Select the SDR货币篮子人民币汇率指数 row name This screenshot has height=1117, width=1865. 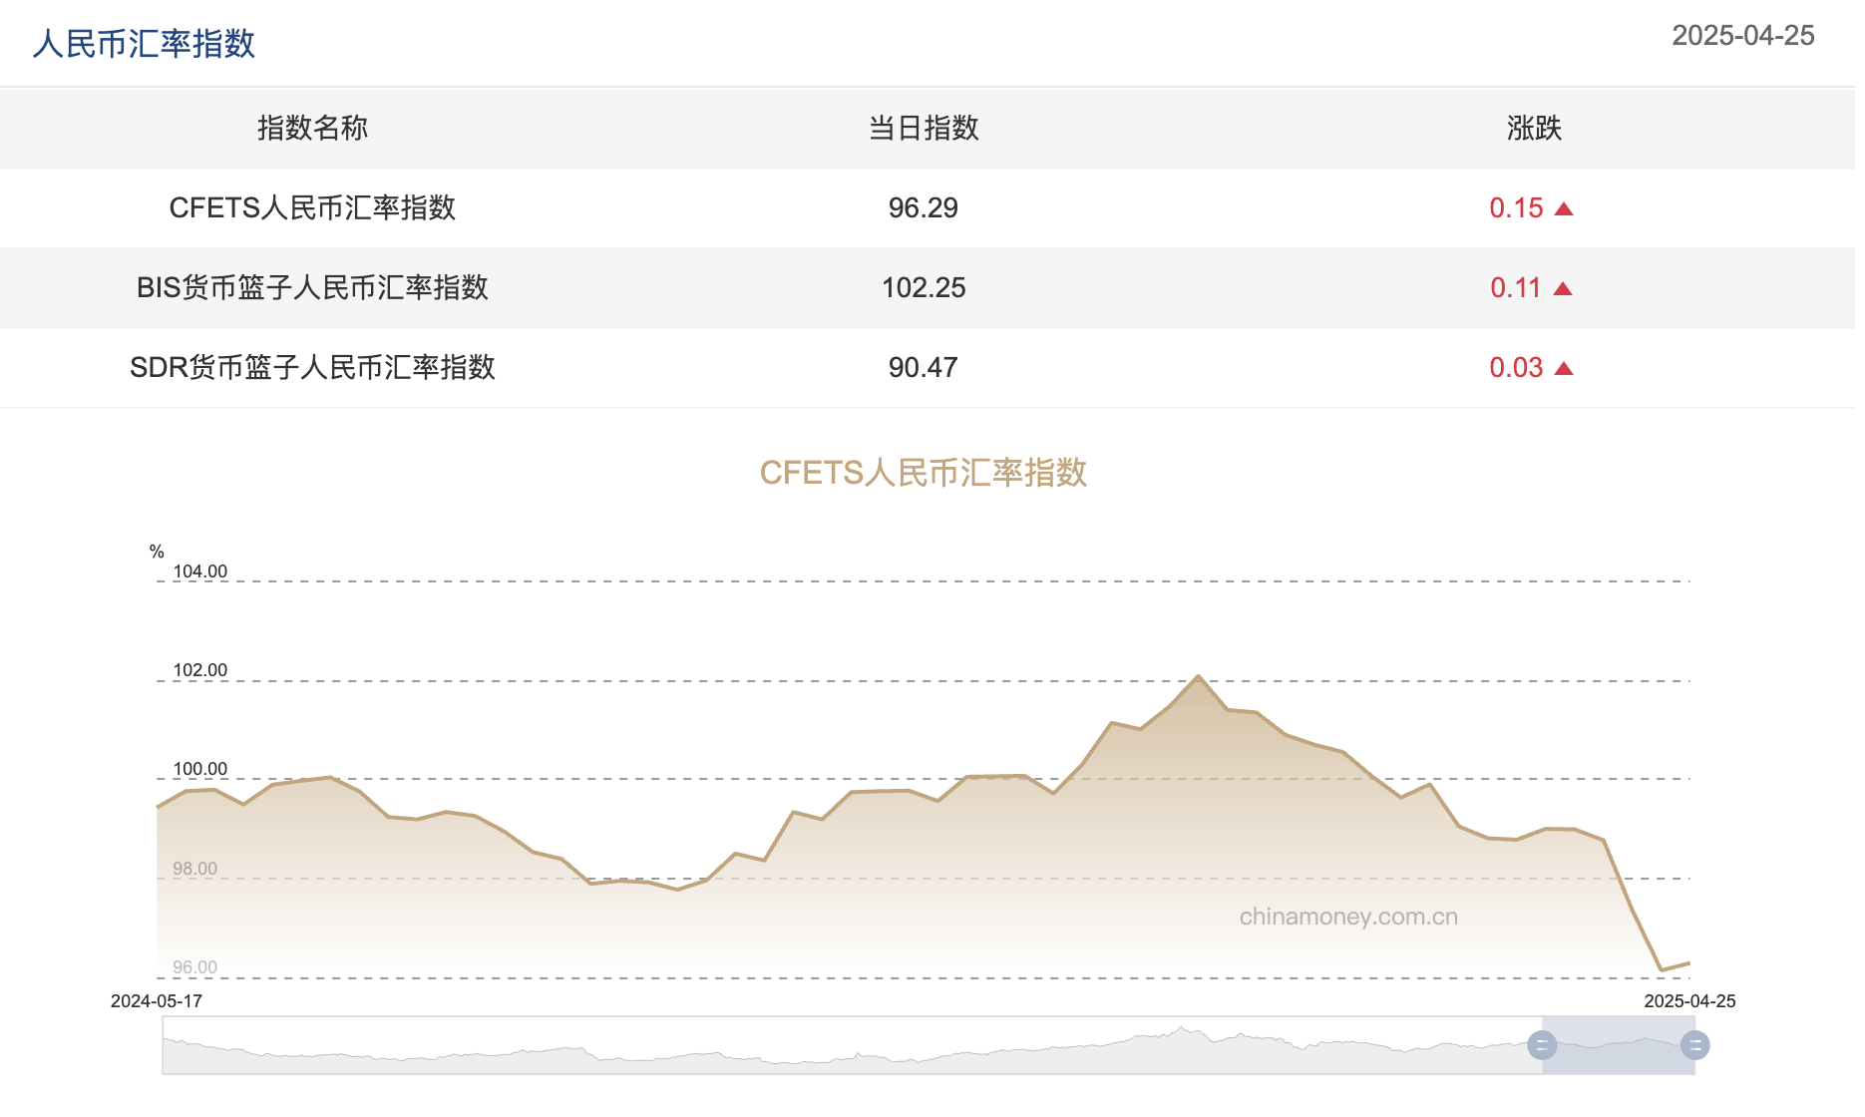pos(312,367)
